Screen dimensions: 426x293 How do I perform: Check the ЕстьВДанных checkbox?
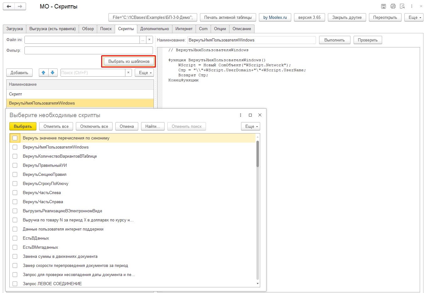tap(15, 238)
